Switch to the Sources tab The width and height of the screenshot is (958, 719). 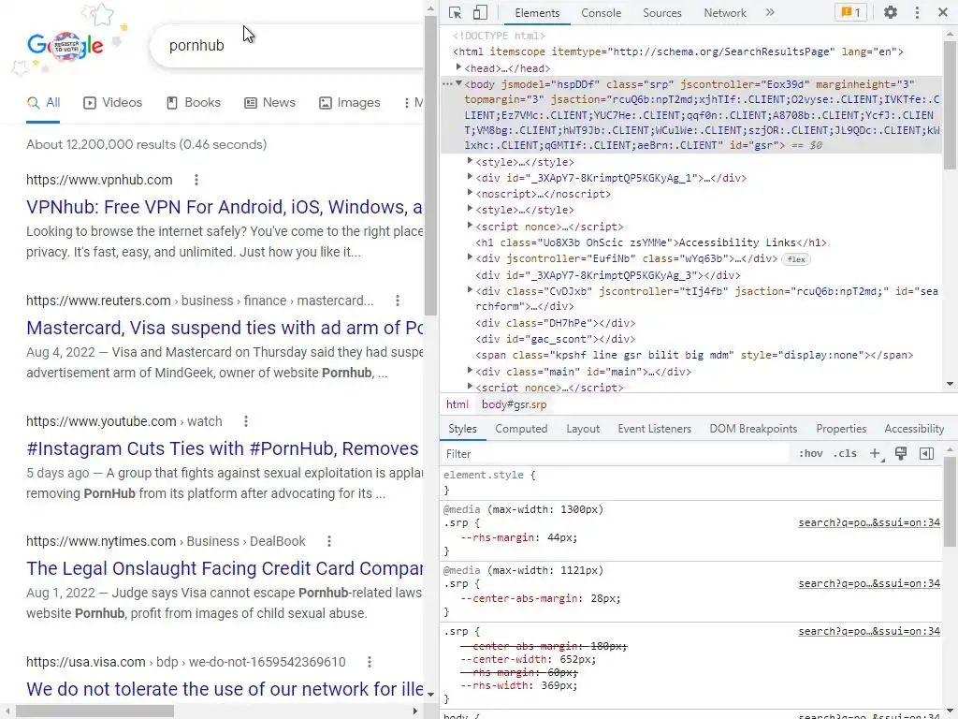pos(661,13)
